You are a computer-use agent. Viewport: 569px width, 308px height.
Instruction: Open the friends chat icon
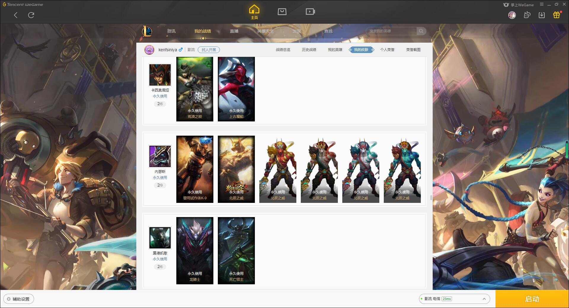pos(527,15)
